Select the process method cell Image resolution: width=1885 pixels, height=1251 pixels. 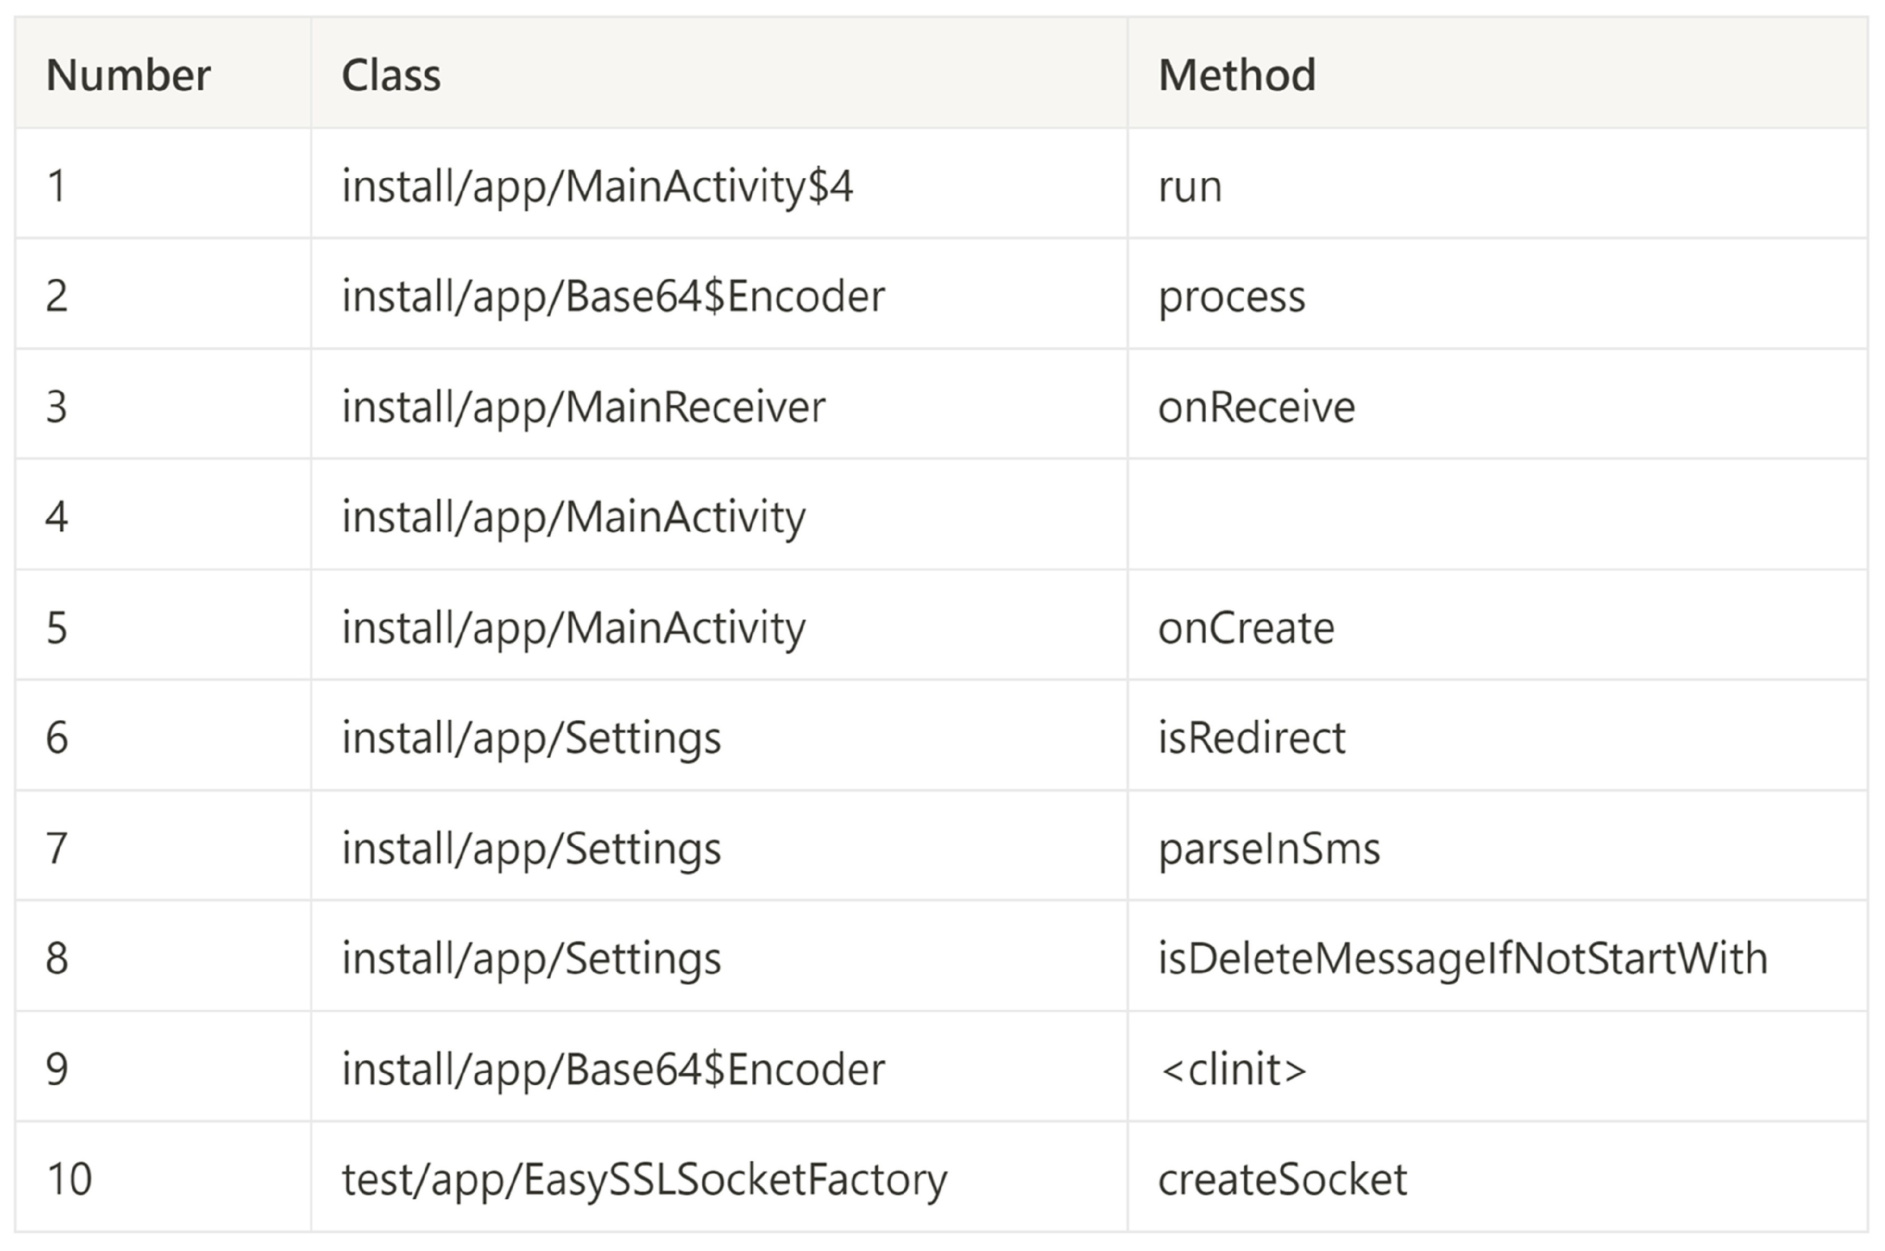1231,297
